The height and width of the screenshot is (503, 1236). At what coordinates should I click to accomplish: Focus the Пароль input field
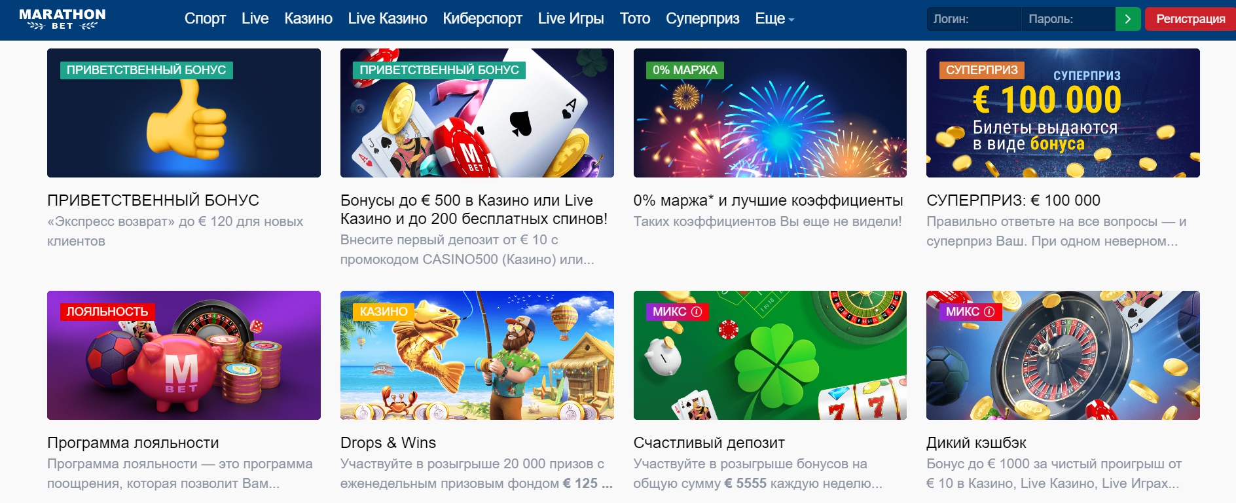1068,19
